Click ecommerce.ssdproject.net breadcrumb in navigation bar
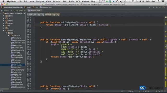Image resolution: width=167 pixels, height=93 pixels. pyautogui.click(x=12, y=7)
